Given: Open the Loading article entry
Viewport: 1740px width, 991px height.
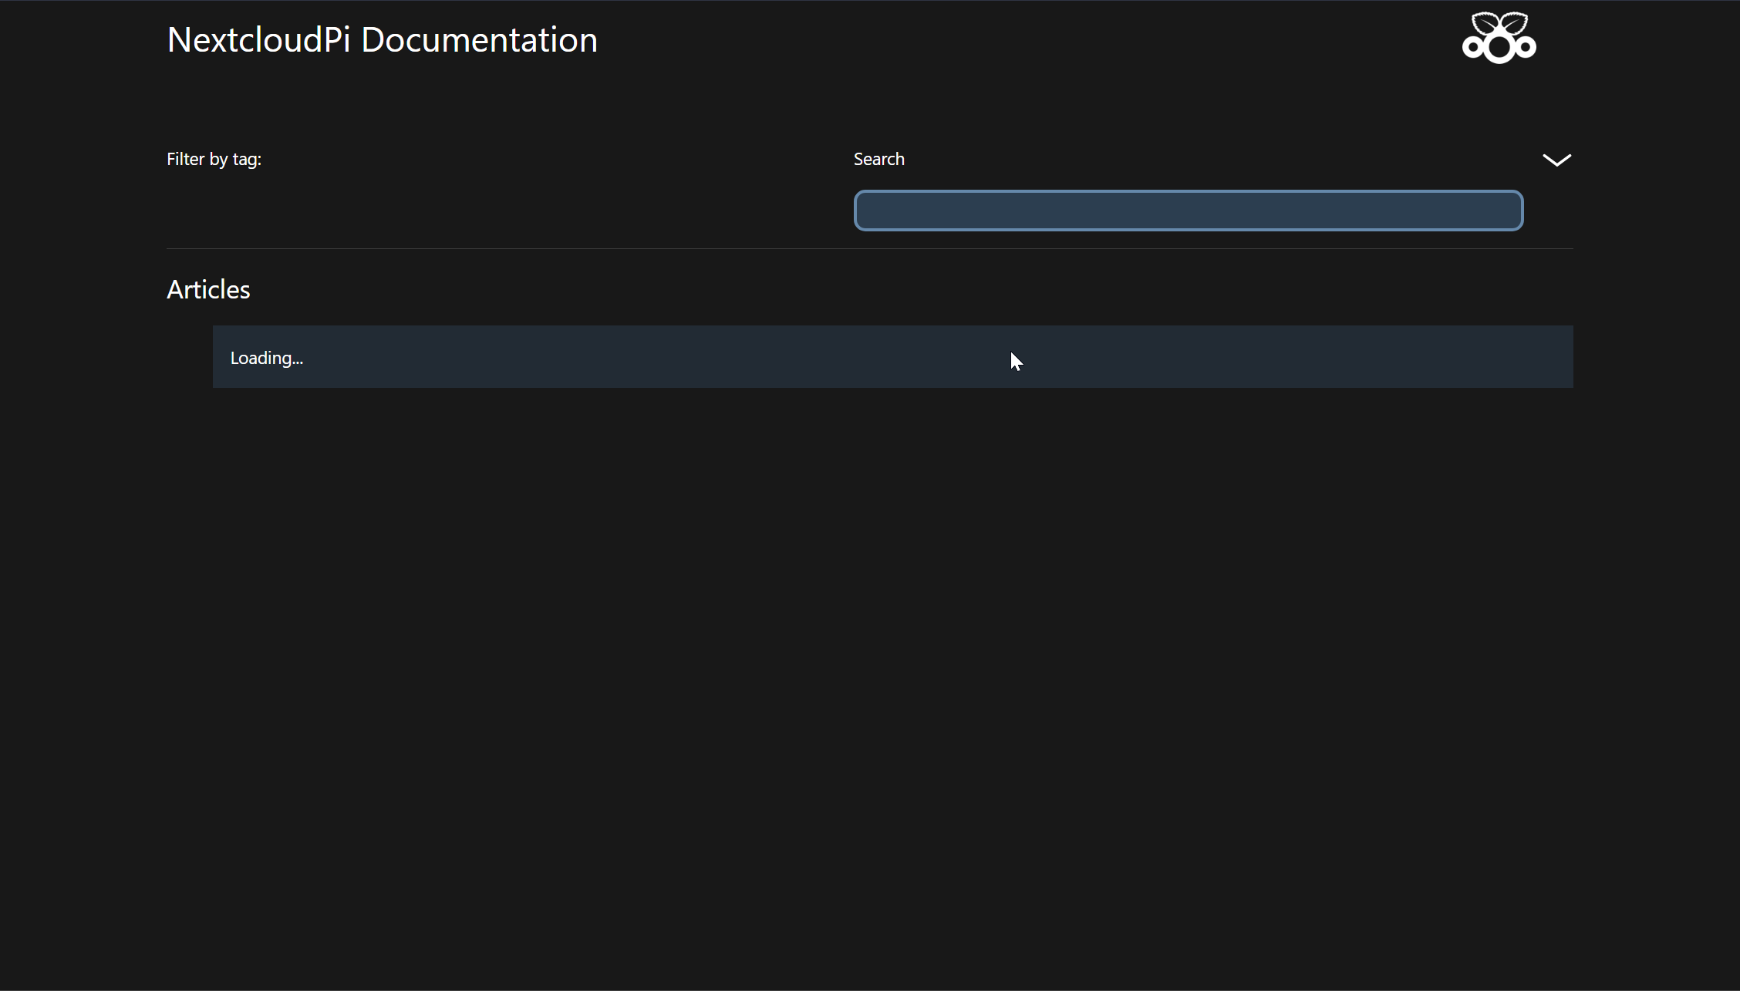Looking at the screenshot, I should tap(266, 357).
